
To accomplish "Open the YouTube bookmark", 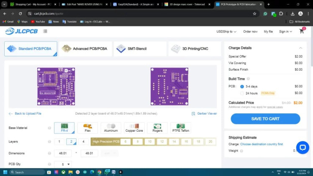I will (x=38, y=21).
